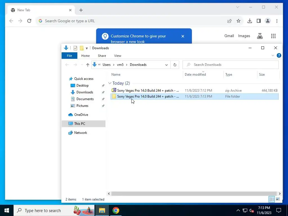The height and width of the screenshot is (216, 288).
Task: Toggle Chrome side panel icon
Action: pyautogui.click(x=259, y=21)
